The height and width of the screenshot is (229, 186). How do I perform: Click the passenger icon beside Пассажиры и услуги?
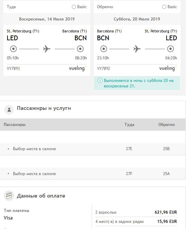tap(9, 110)
